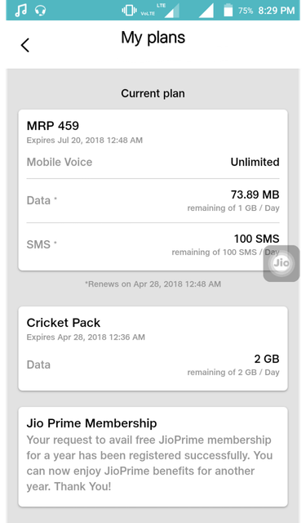Image resolution: width=306 pixels, height=523 pixels.
Task: Open the floating Jio assistant bubble
Action: coord(282,263)
